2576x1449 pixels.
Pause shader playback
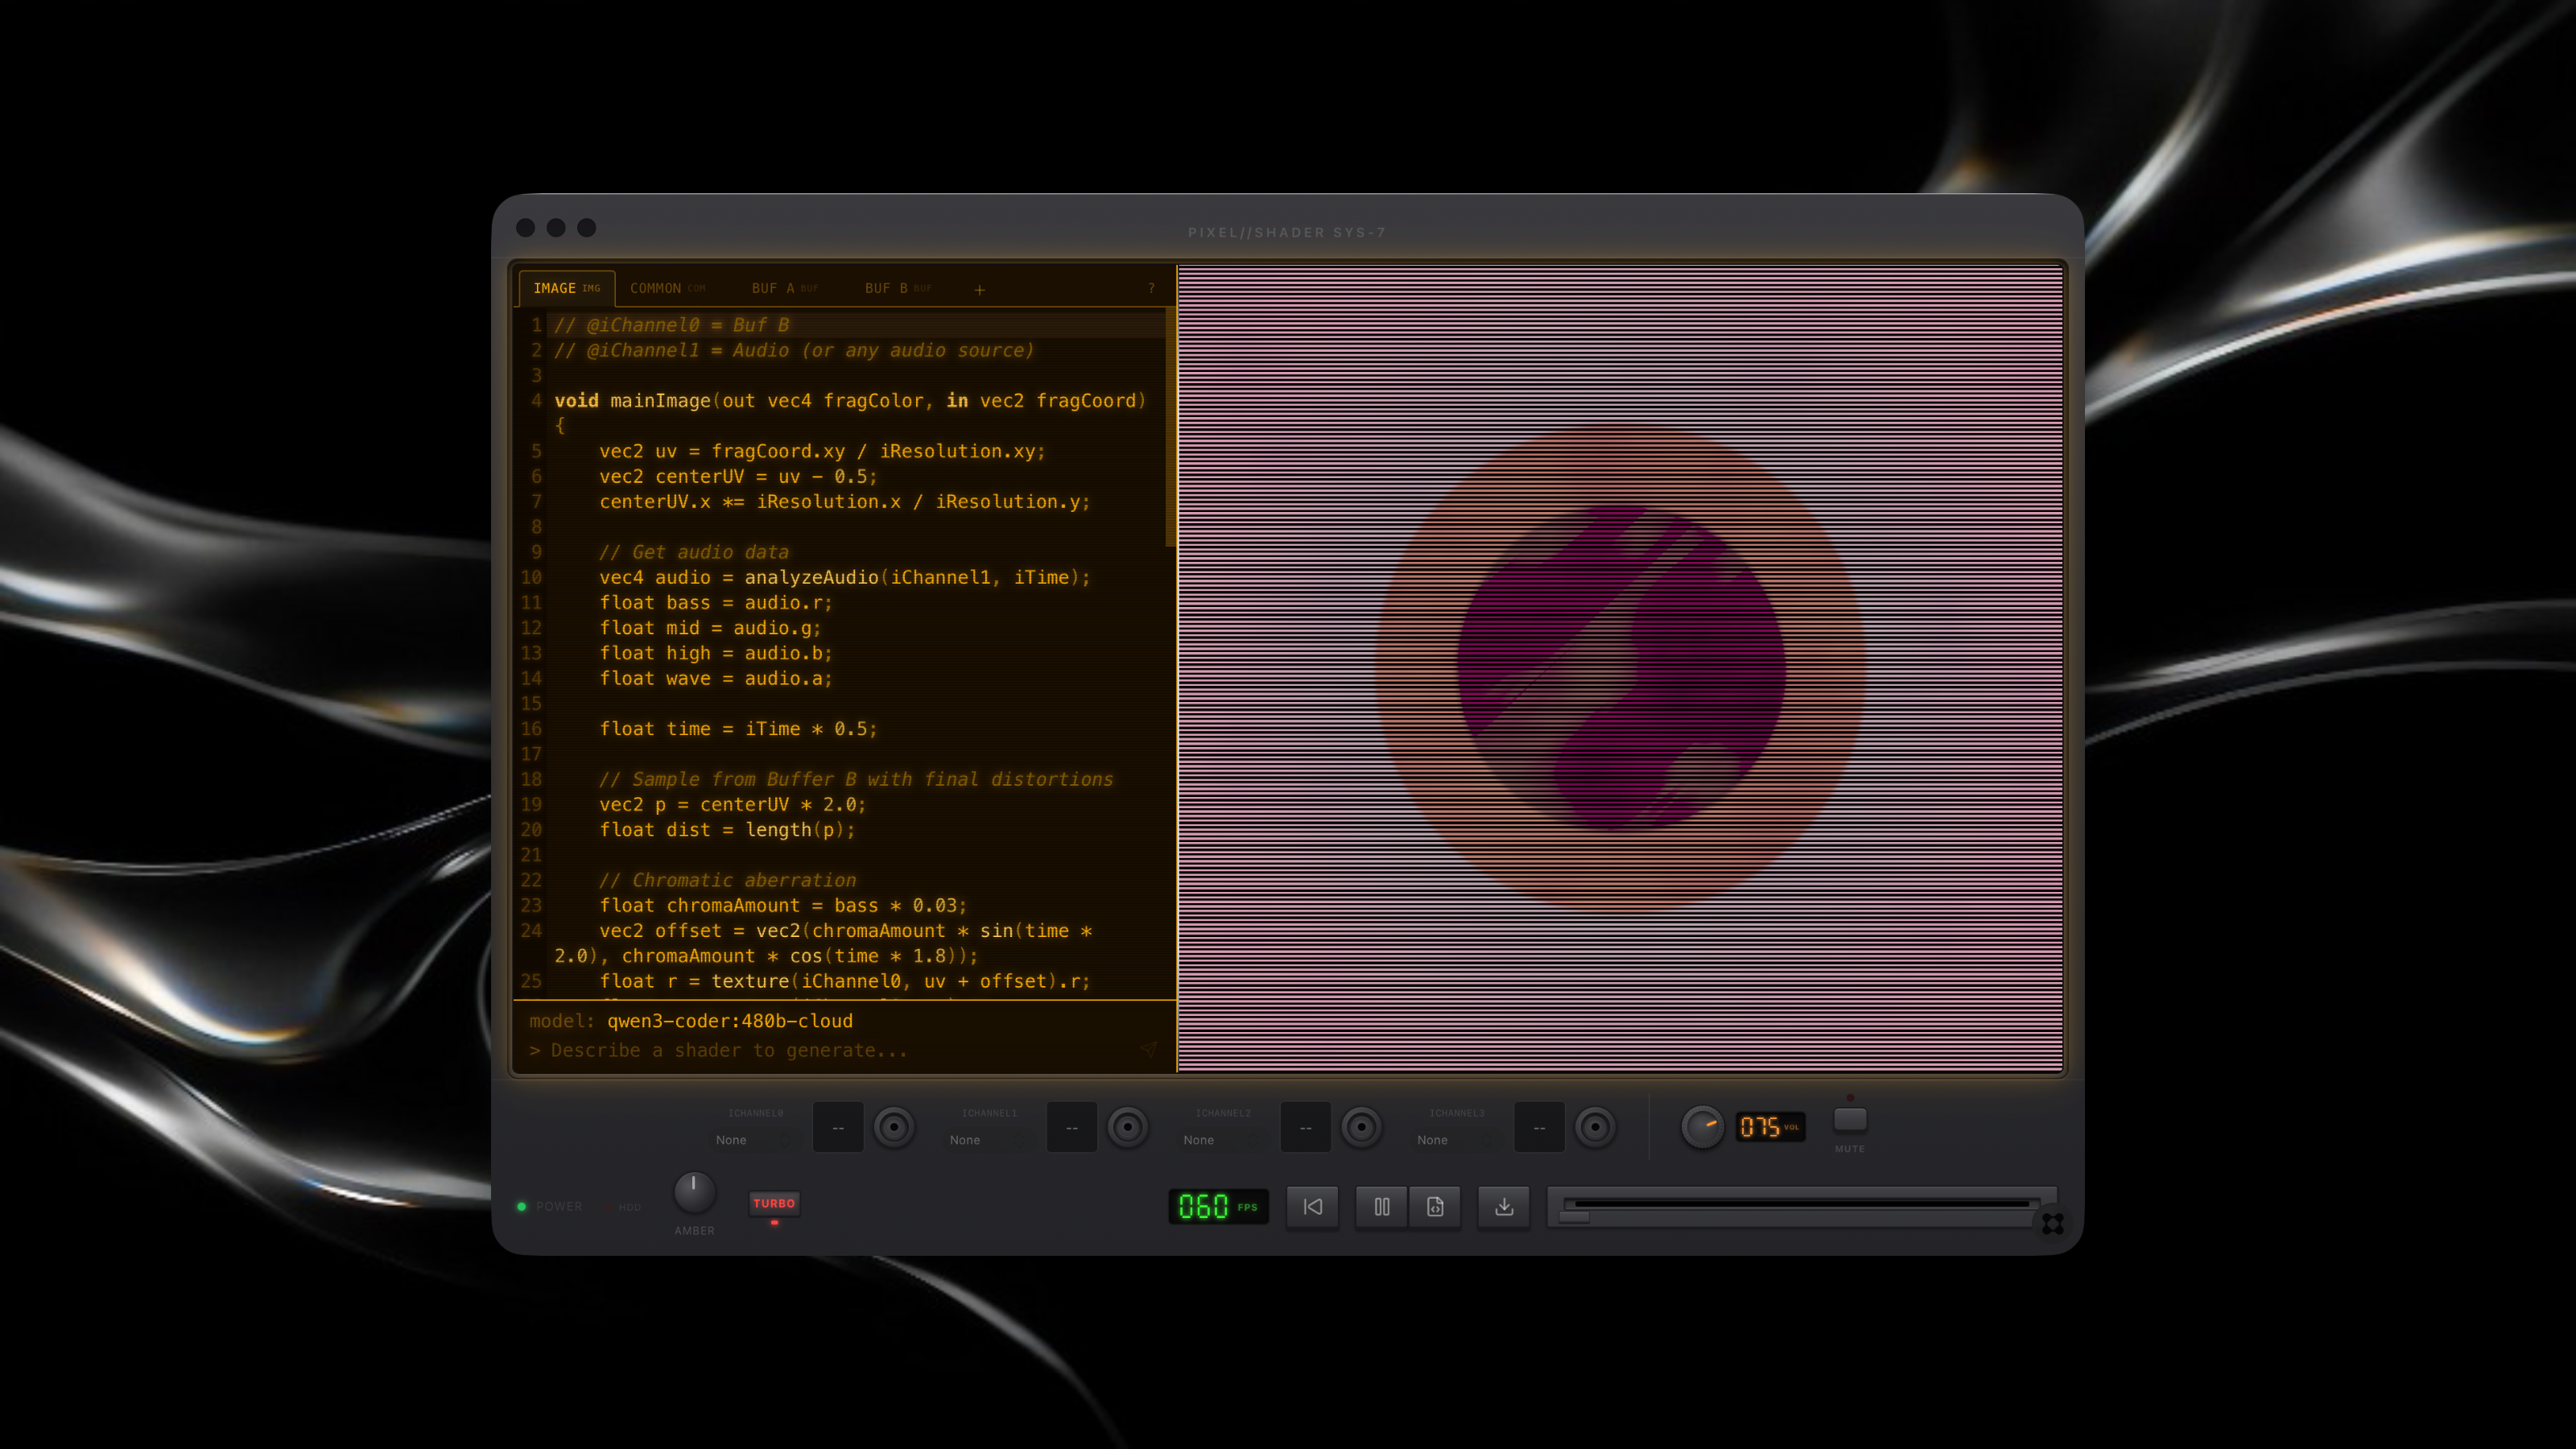click(1381, 1207)
